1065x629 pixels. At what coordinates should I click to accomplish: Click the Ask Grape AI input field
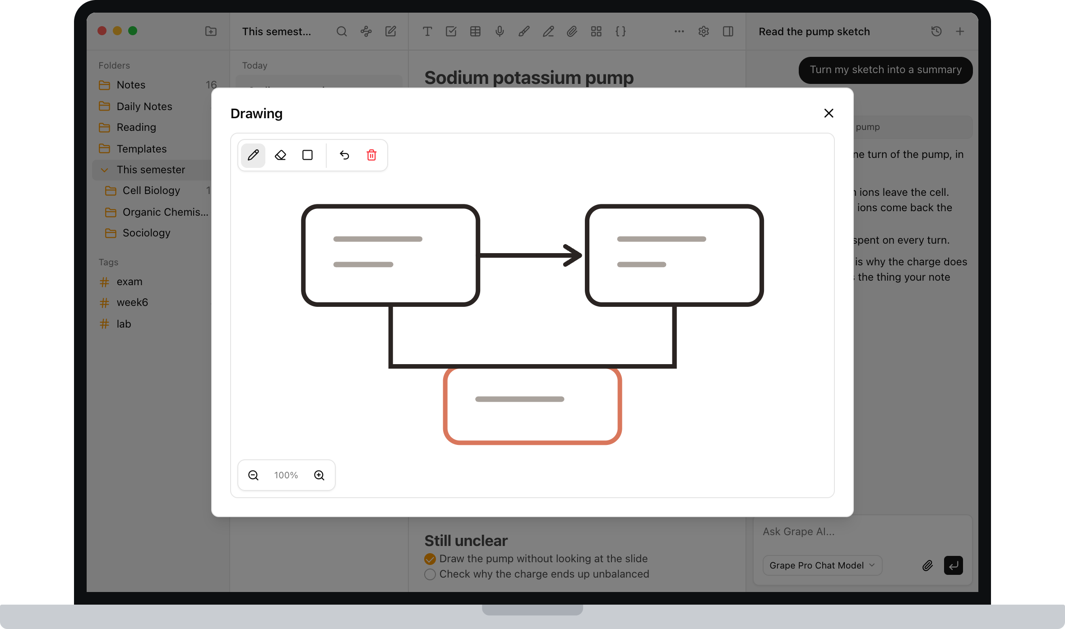coord(862,532)
